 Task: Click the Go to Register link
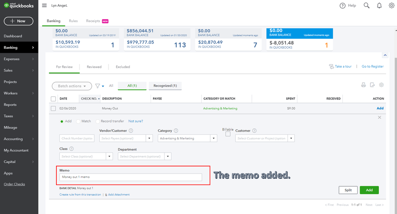[372, 66]
